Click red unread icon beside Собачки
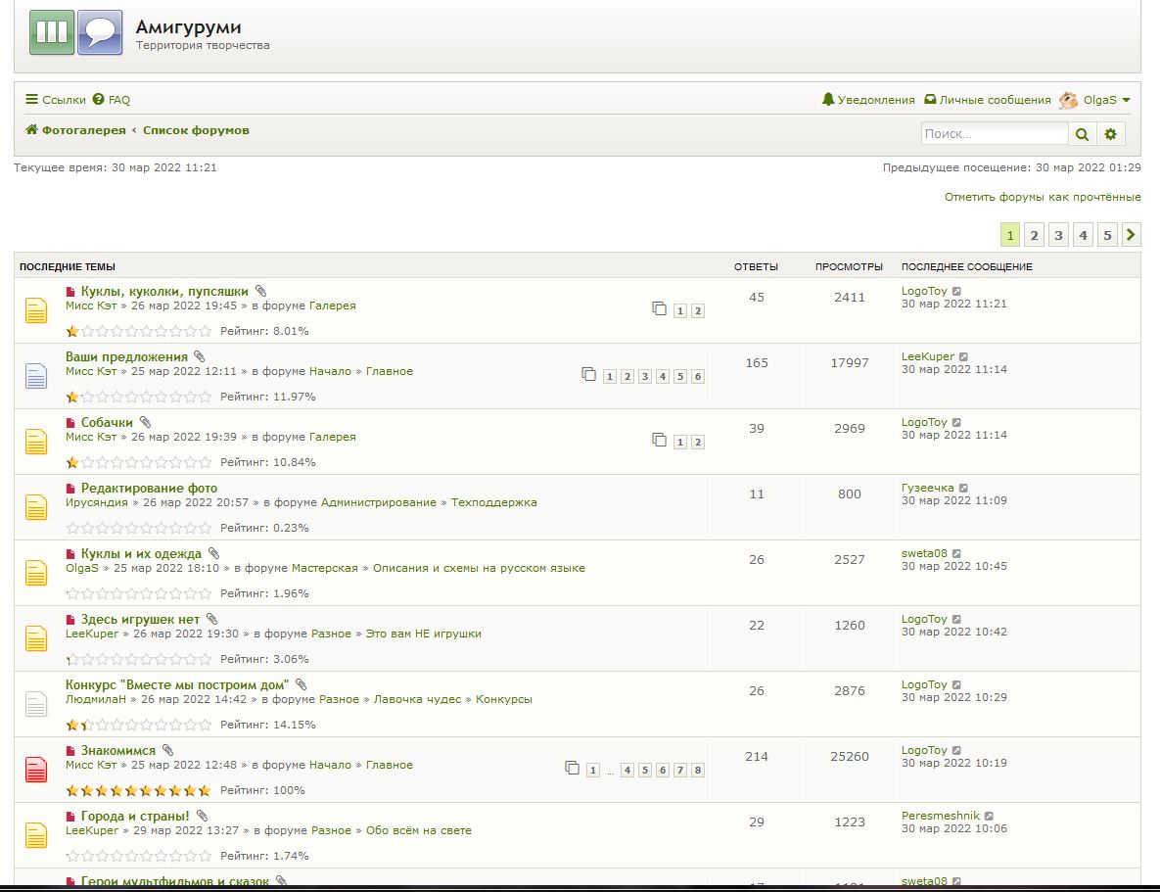This screenshot has height=892, width=1160. [70, 423]
